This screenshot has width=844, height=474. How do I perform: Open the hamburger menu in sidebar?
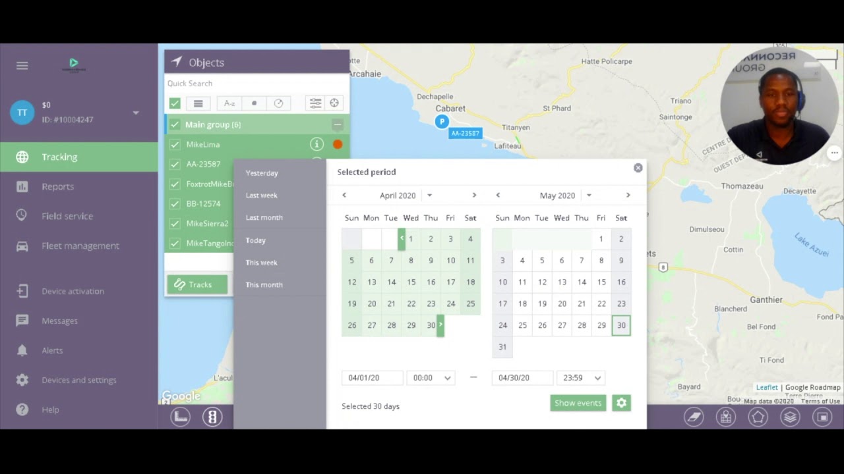point(22,65)
